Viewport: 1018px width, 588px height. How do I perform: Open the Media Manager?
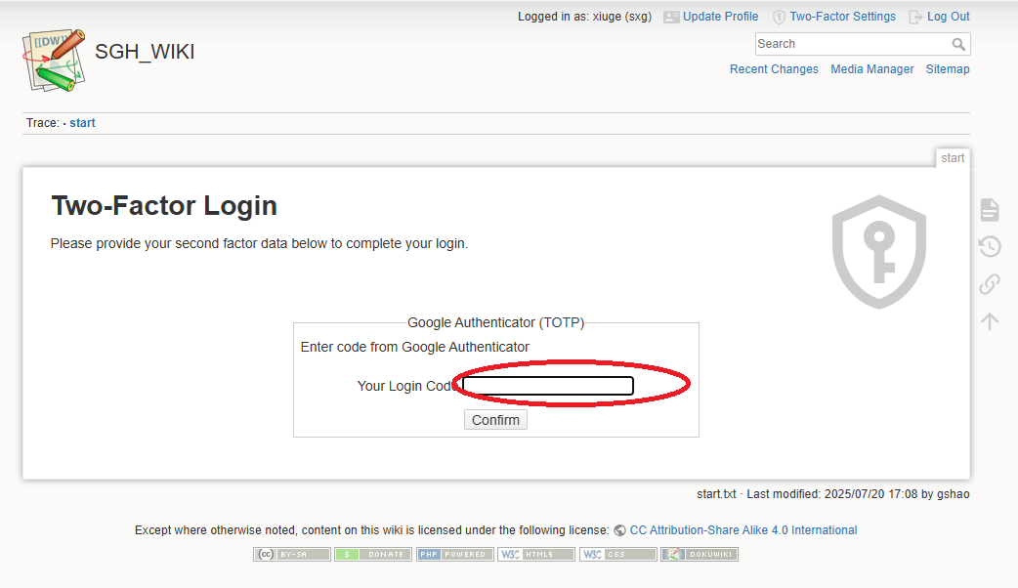(x=871, y=68)
